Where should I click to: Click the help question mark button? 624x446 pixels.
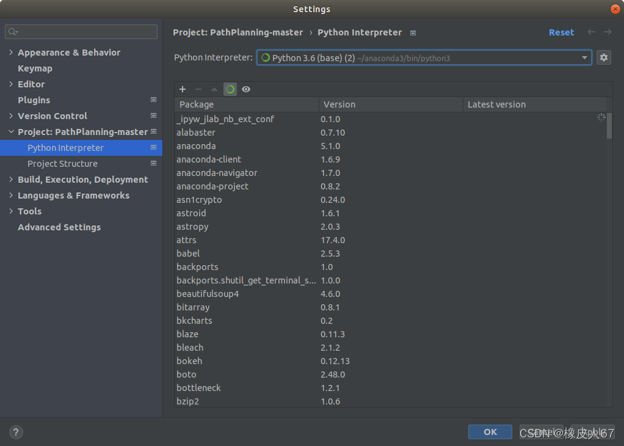coord(16,432)
